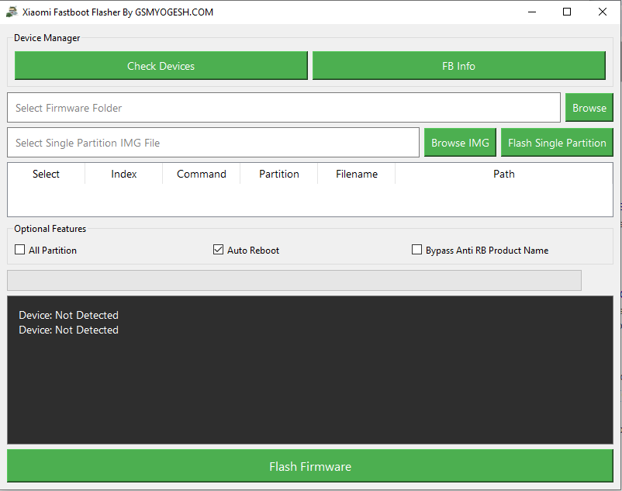Click Check Devices to scan for devices
The width and height of the screenshot is (622, 491).
point(161,65)
